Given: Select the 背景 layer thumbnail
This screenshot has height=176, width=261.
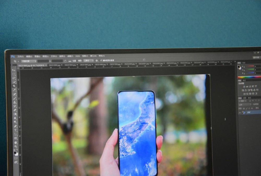Looking at the screenshot, I should 244,112.
